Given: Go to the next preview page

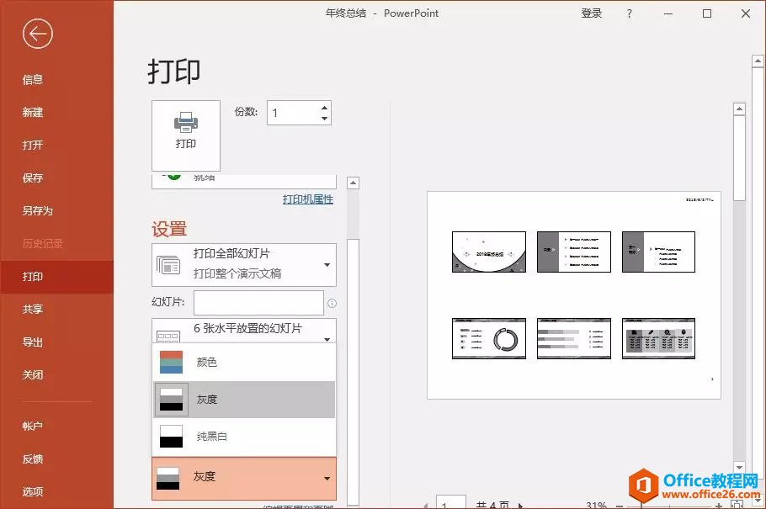Looking at the screenshot, I should [519, 505].
